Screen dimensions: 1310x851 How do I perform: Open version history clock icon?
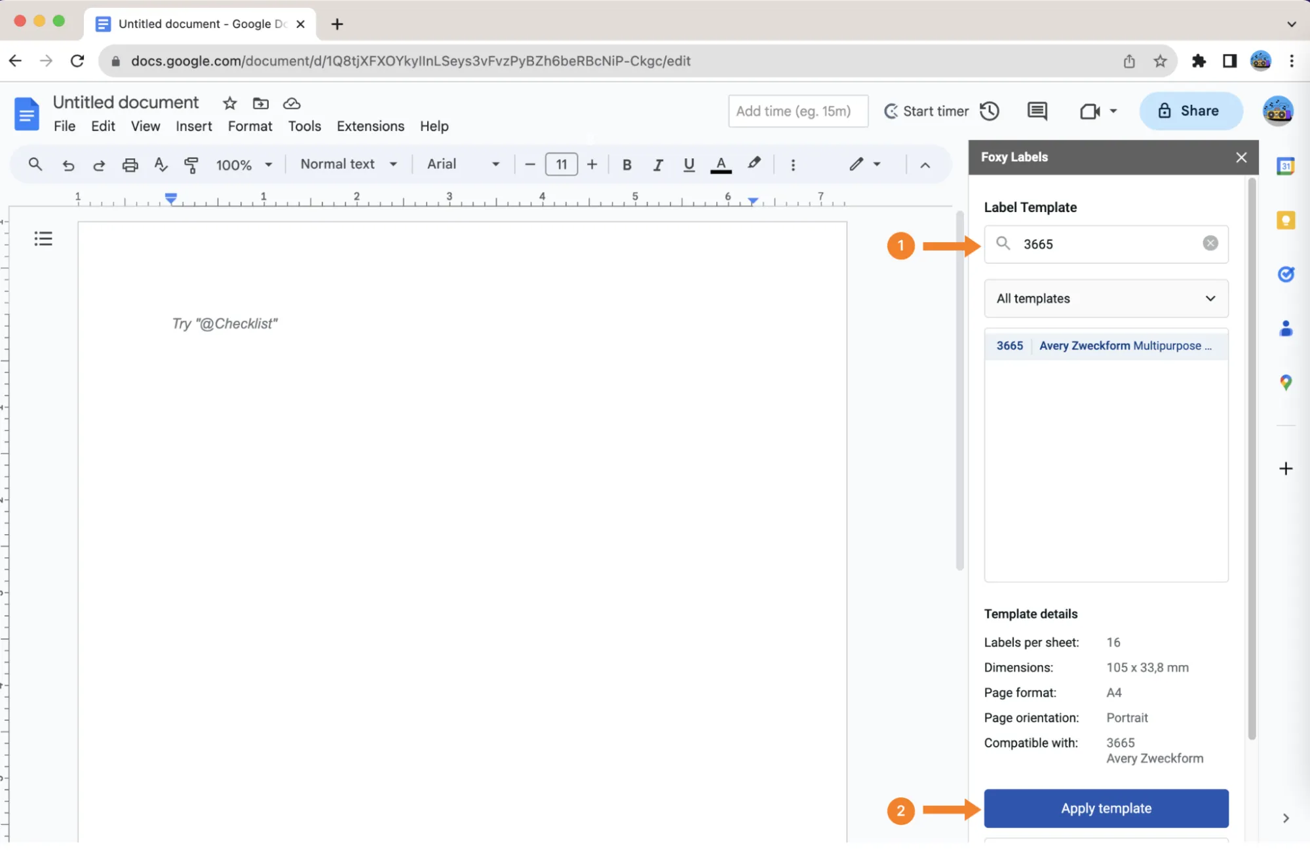(990, 111)
